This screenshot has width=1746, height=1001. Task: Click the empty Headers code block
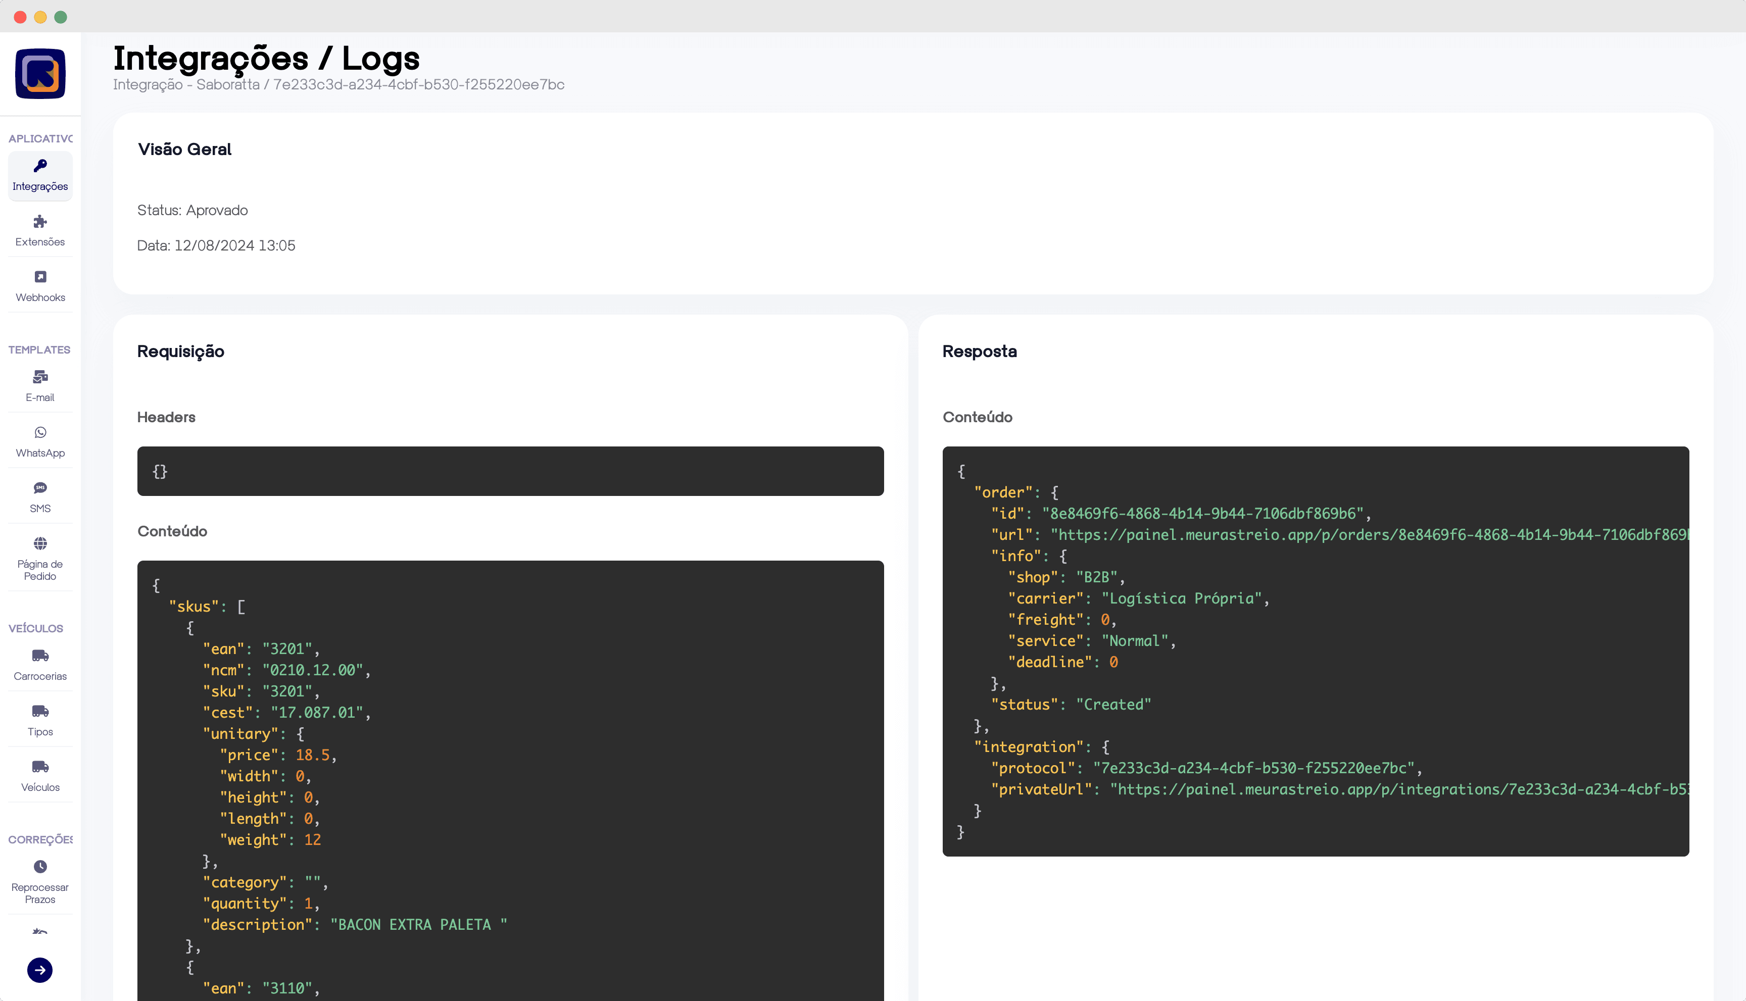click(x=510, y=472)
